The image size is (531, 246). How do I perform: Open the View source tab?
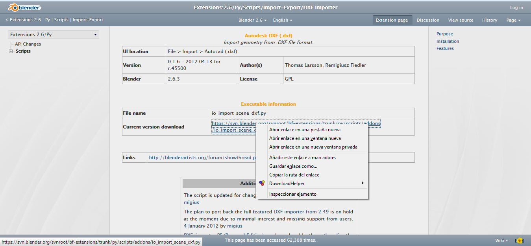(x=461, y=20)
